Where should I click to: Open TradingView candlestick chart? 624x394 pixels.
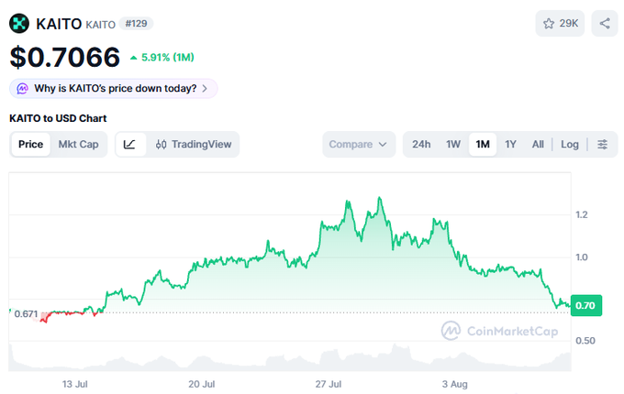pos(194,144)
